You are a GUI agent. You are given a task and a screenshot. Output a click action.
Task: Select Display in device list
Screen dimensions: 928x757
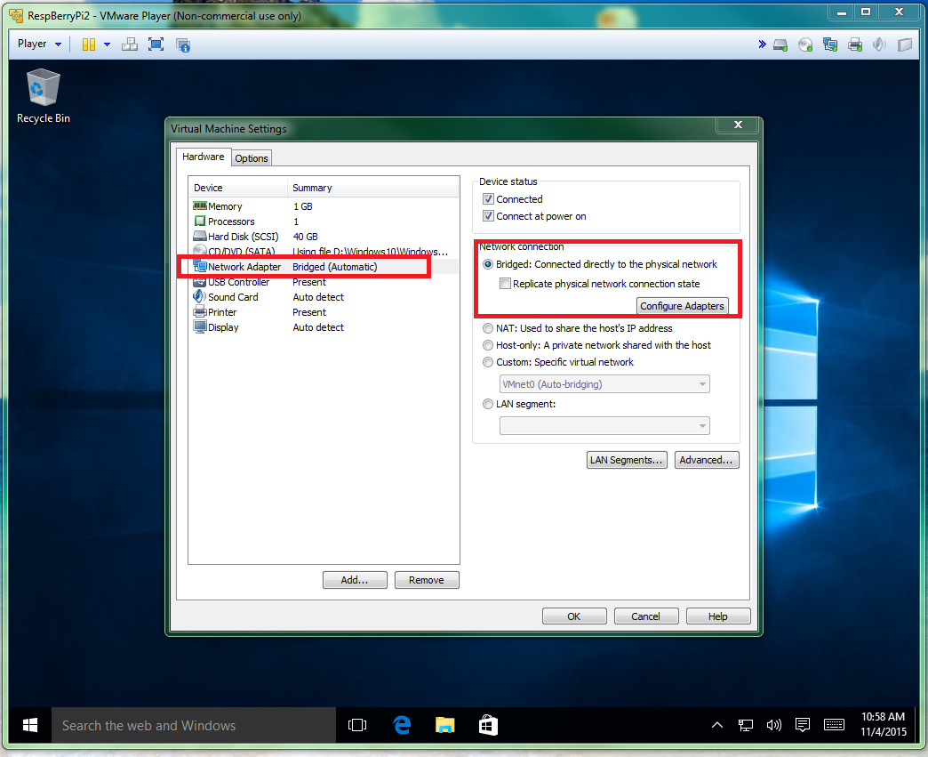pos(324,327)
